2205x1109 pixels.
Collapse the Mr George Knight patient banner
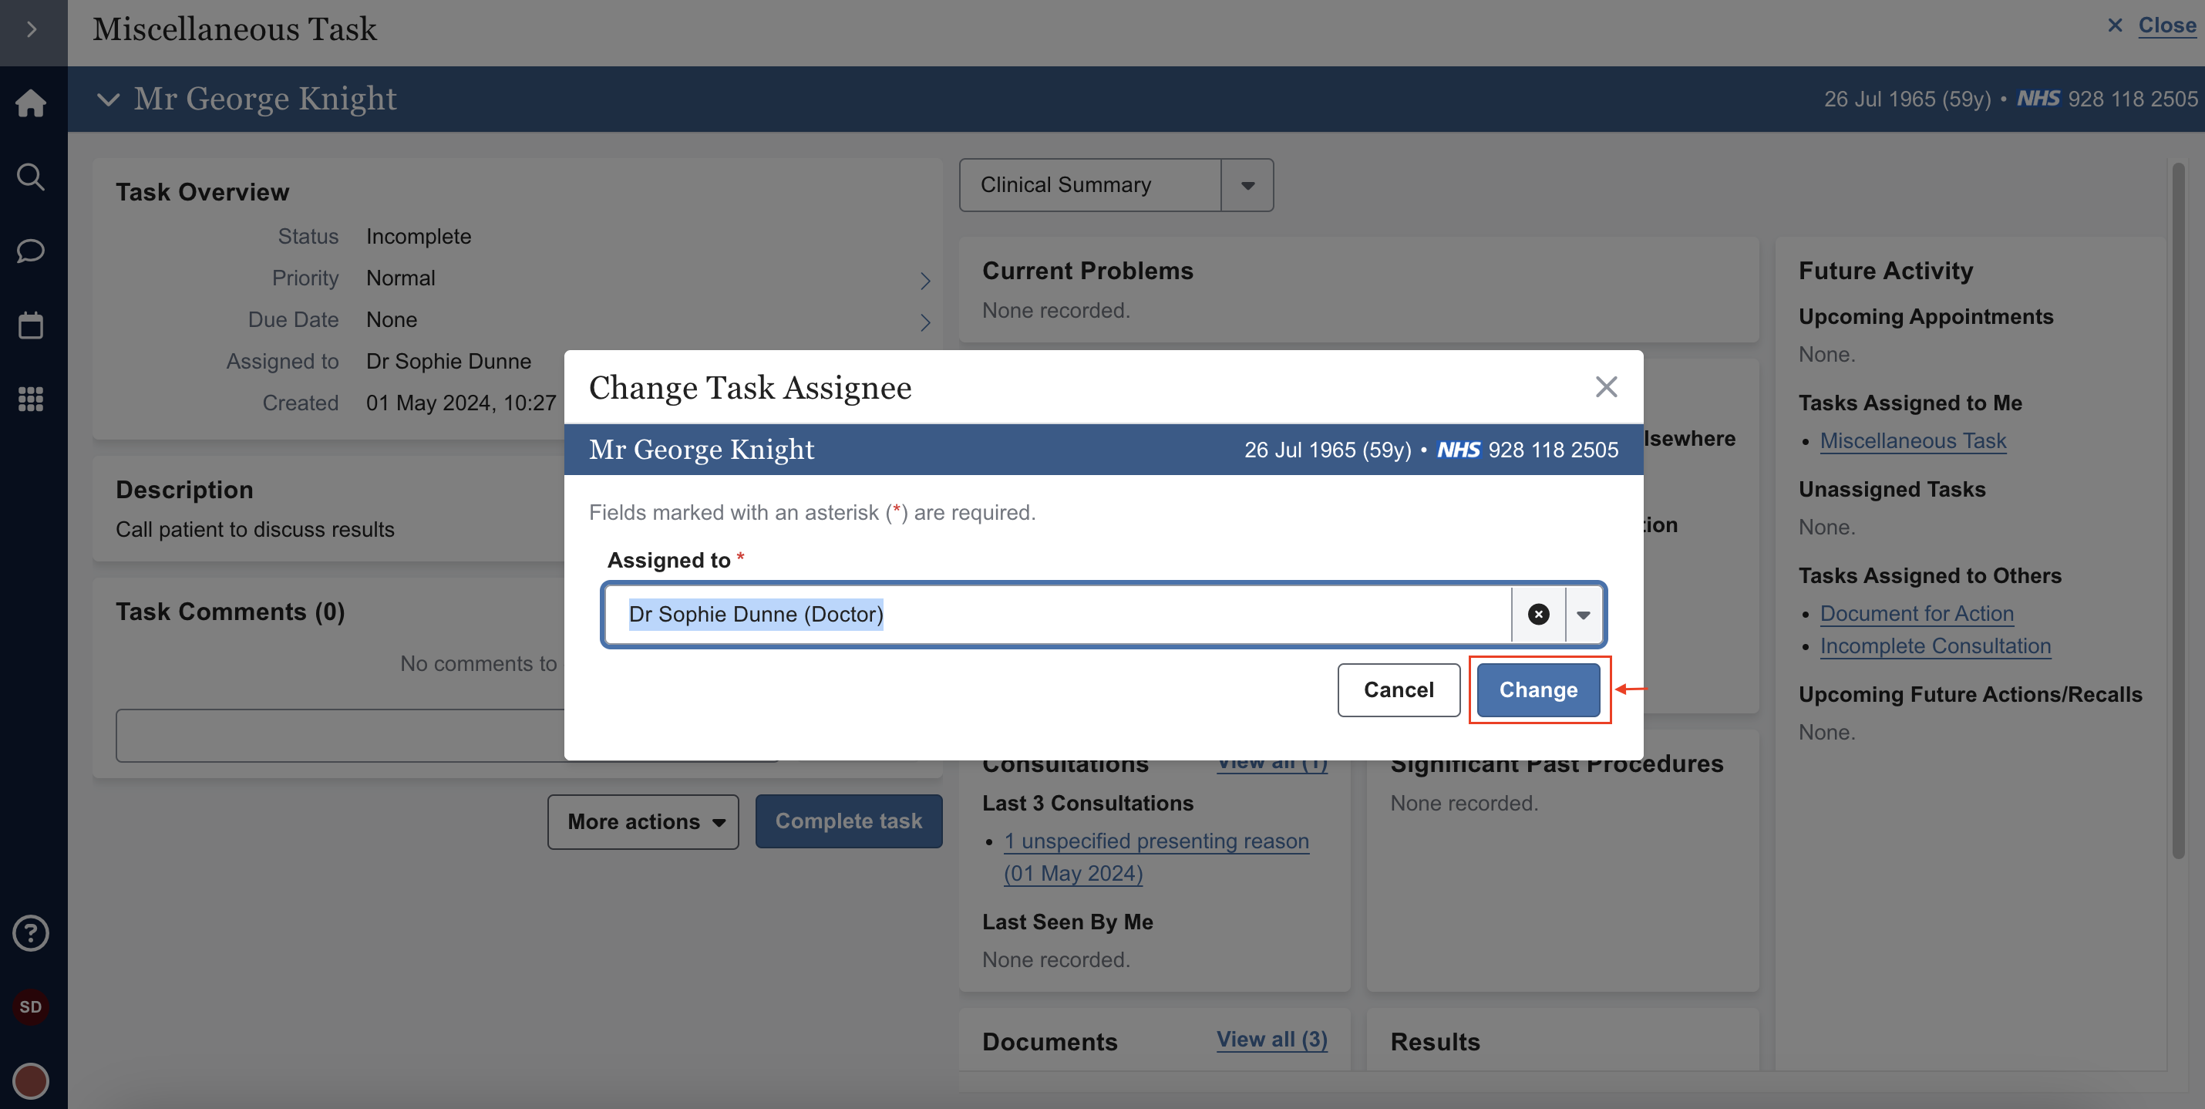(108, 99)
